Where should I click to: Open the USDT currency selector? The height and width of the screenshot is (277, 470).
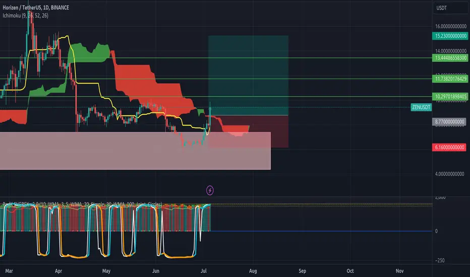450,8
